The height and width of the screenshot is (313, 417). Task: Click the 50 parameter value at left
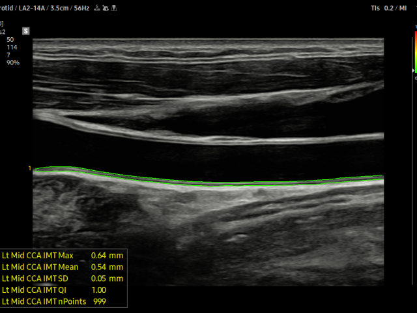(x=10, y=39)
